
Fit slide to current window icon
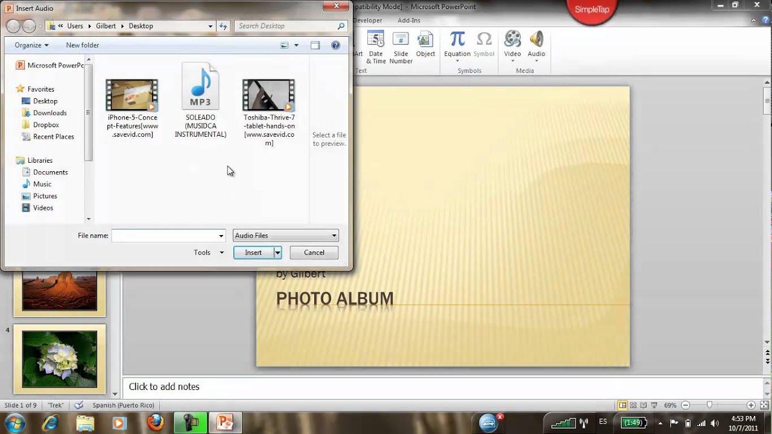click(763, 405)
